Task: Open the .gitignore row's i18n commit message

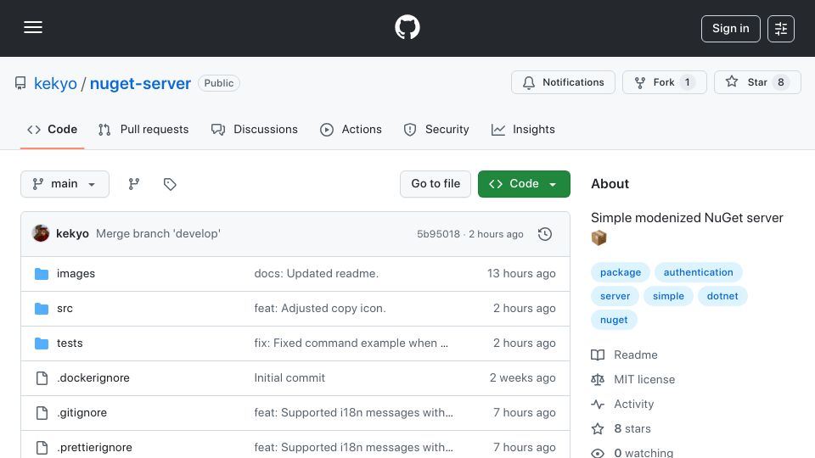Action: pyautogui.click(x=353, y=413)
